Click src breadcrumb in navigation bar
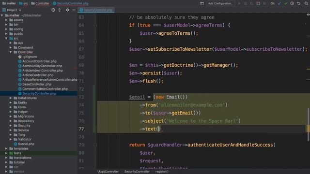The width and height of the screenshot is (310, 174). 24,3
